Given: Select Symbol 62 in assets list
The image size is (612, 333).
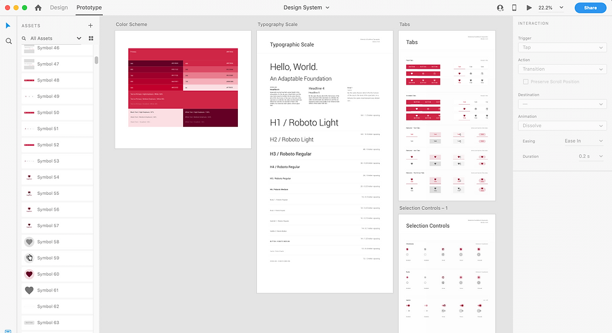Looking at the screenshot, I should pos(57,307).
